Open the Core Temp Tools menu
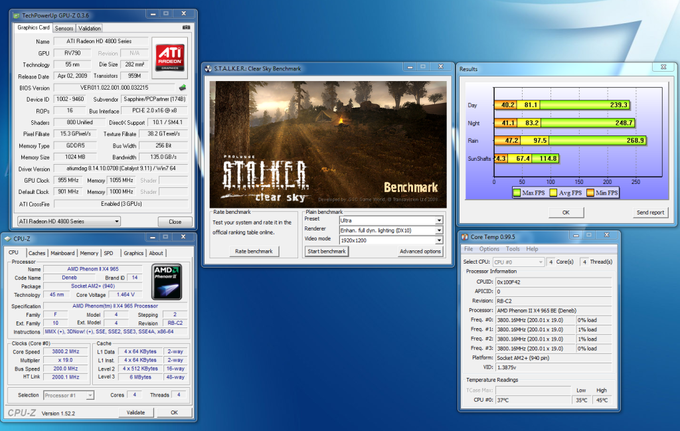The width and height of the screenshot is (680, 431). 513,249
